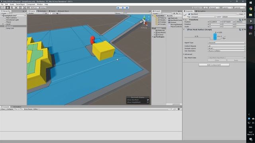Screen dimensions: 255x143
Task: Select the combined Transform tool
Action: coord(24,8)
